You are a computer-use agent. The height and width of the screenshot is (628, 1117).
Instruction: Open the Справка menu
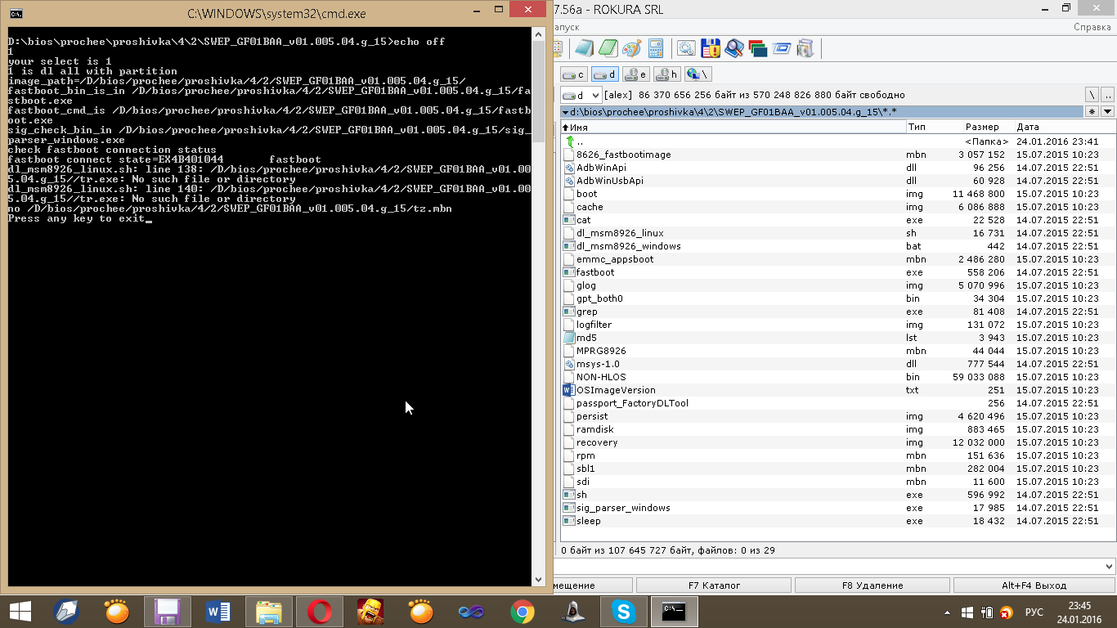(x=1092, y=27)
